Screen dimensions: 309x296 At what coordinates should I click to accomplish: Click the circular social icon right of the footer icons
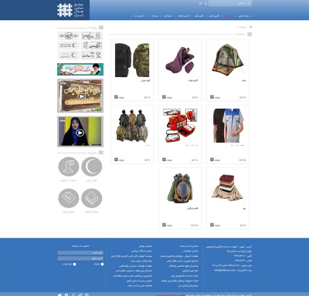[87, 294]
